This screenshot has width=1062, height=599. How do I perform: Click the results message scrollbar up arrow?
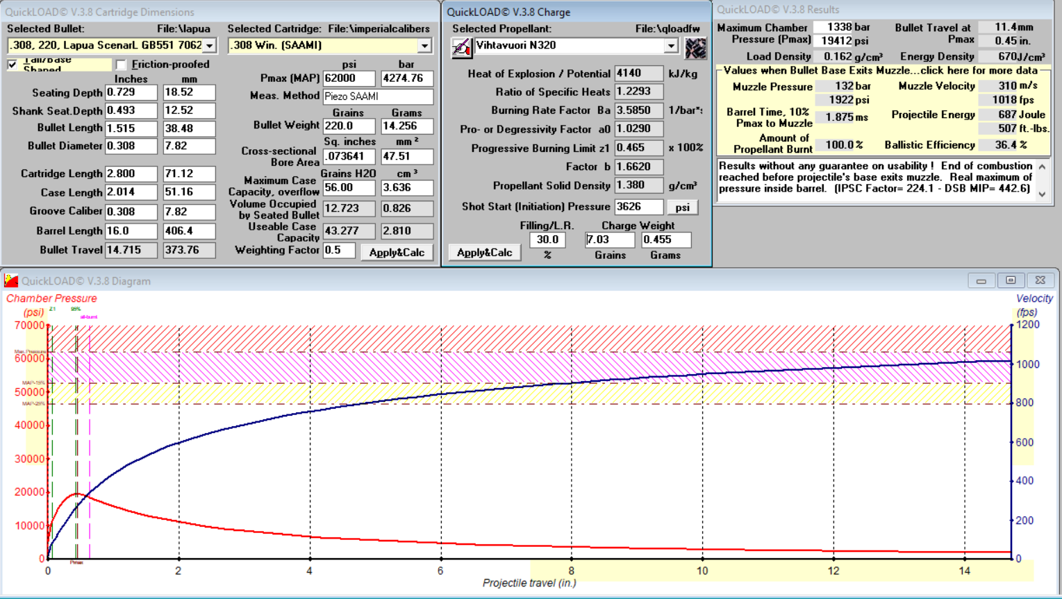(1042, 167)
